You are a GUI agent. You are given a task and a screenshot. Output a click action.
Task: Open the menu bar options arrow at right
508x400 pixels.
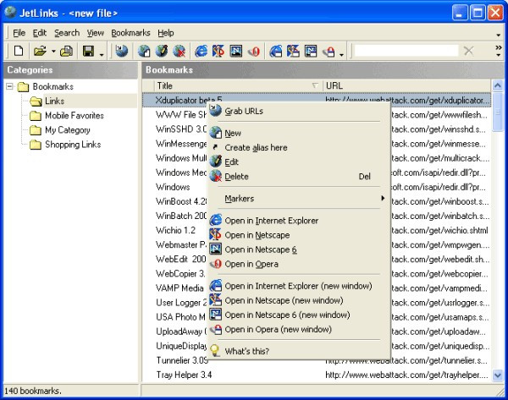pos(499,35)
